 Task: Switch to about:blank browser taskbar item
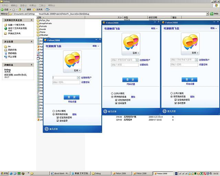(60, 174)
